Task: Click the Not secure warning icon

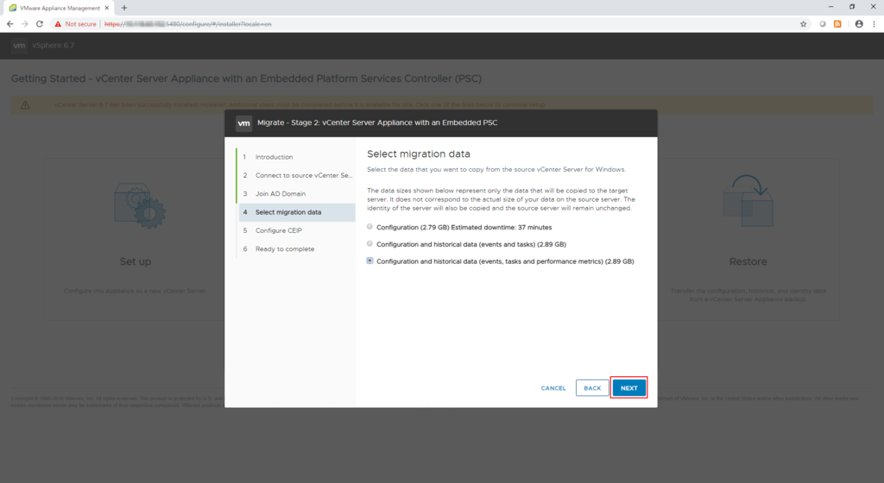Action: 58,24
